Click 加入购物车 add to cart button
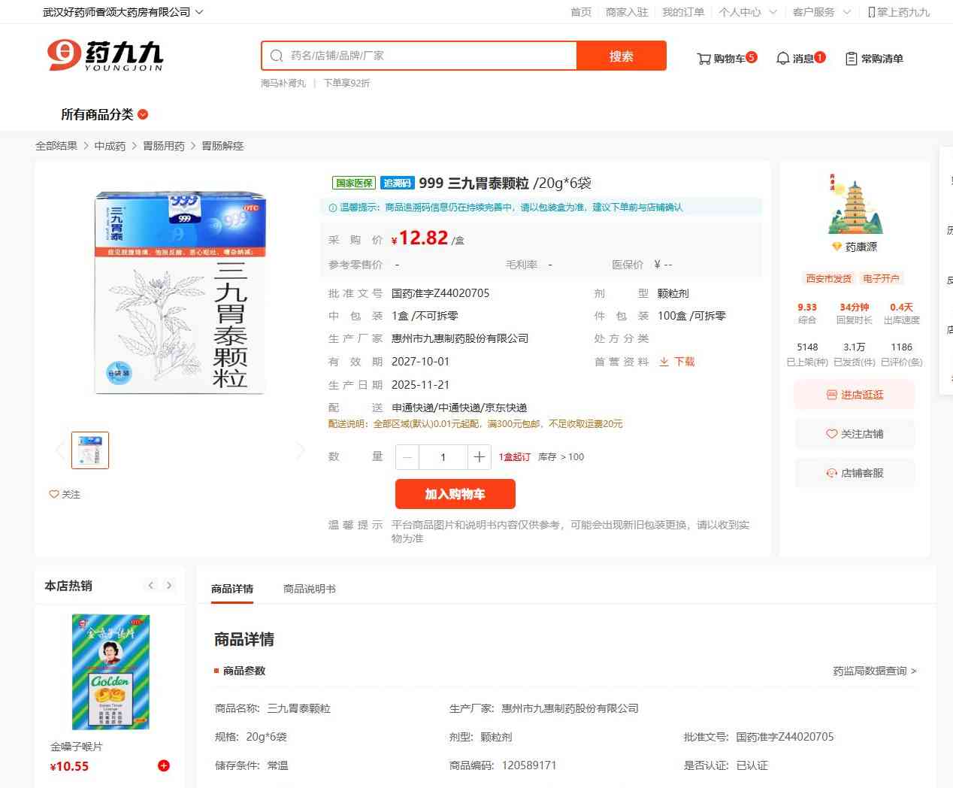Viewport: 953px width, 788px height. pyautogui.click(x=455, y=494)
